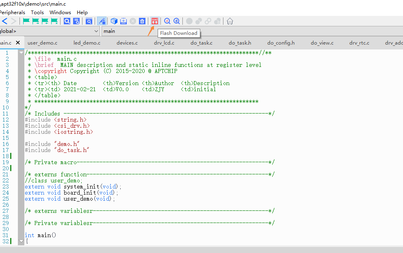Image resolution: width=403 pixels, height=253 pixels.
Task: Click the line with int main()
Action: click(41, 235)
